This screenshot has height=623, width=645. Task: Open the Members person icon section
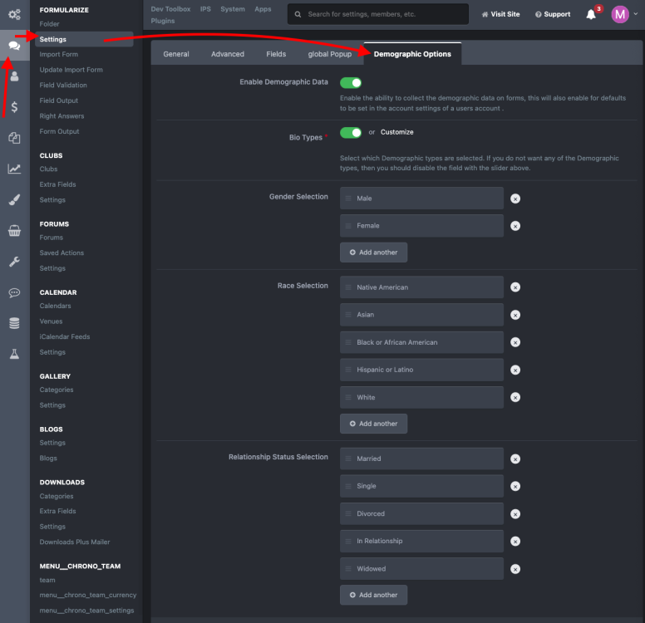pos(14,76)
